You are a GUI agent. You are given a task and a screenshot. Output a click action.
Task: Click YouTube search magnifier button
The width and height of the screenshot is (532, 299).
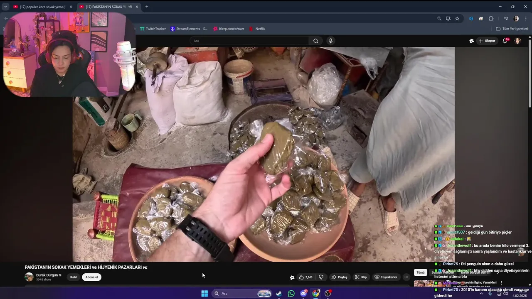tap(316, 41)
